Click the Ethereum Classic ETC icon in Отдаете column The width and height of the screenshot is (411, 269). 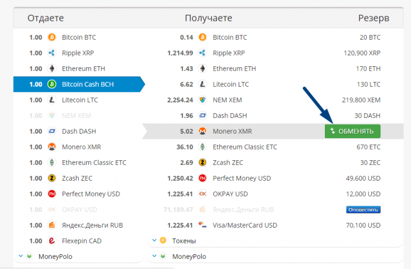point(52,163)
